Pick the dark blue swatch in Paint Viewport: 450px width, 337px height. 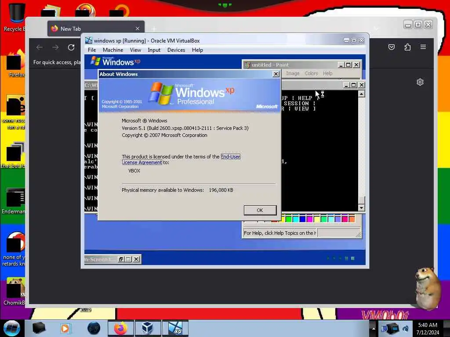[302, 219]
